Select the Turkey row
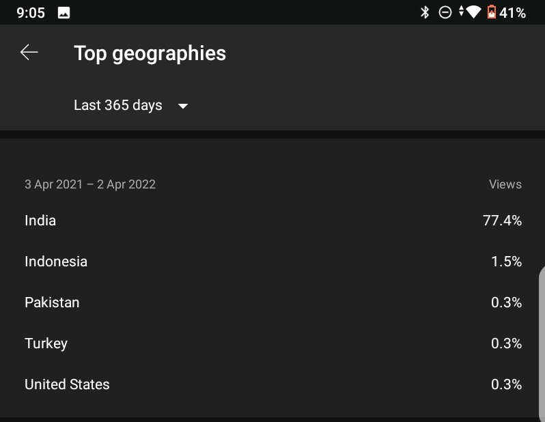 273,343
